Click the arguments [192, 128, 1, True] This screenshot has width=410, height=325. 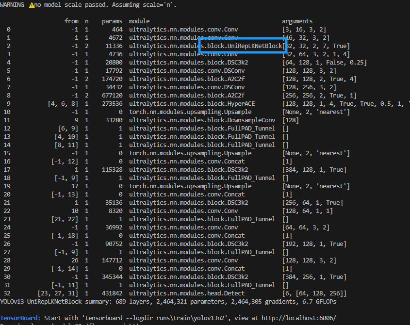pyautogui.click(x=314, y=244)
